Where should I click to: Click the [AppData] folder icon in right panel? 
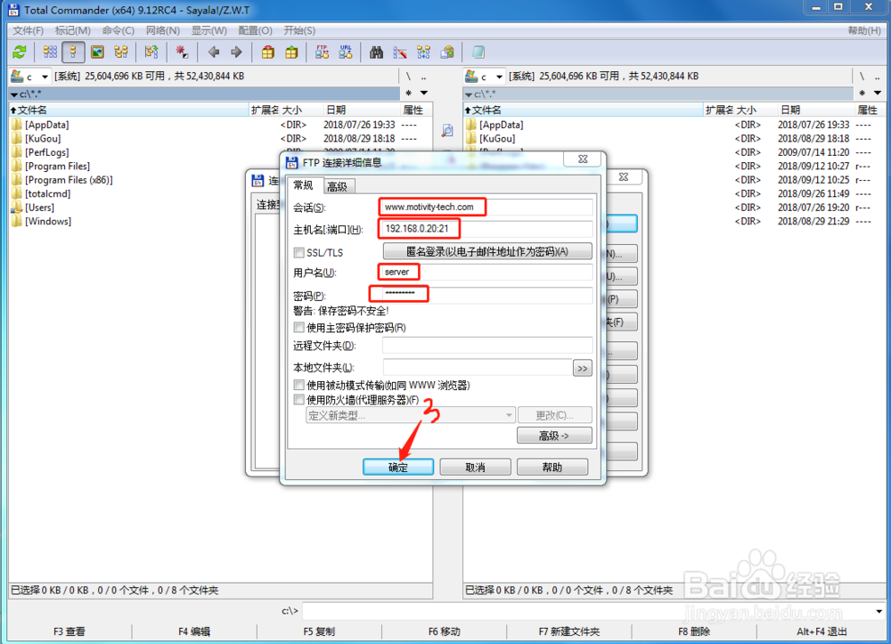471,125
